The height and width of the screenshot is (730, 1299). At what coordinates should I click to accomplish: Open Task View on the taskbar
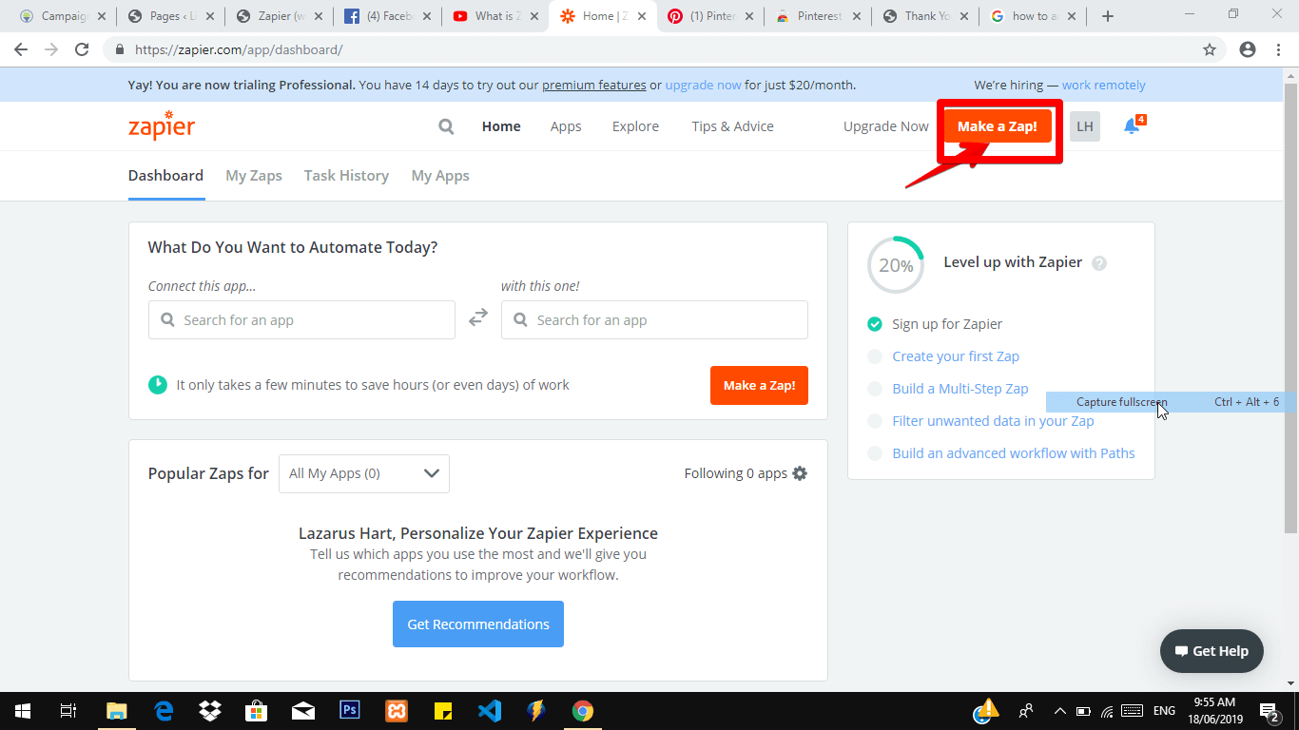pos(68,711)
